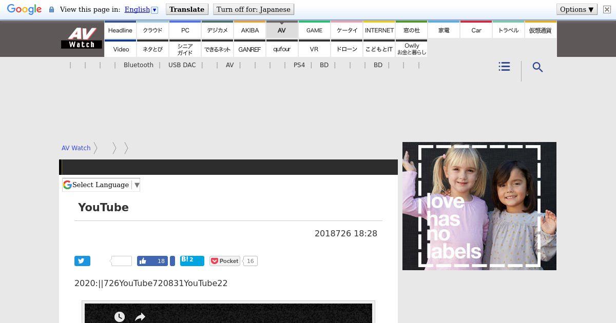Open the Options dropdown in translate bar
This screenshot has width=616, height=323.
click(x=577, y=9)
